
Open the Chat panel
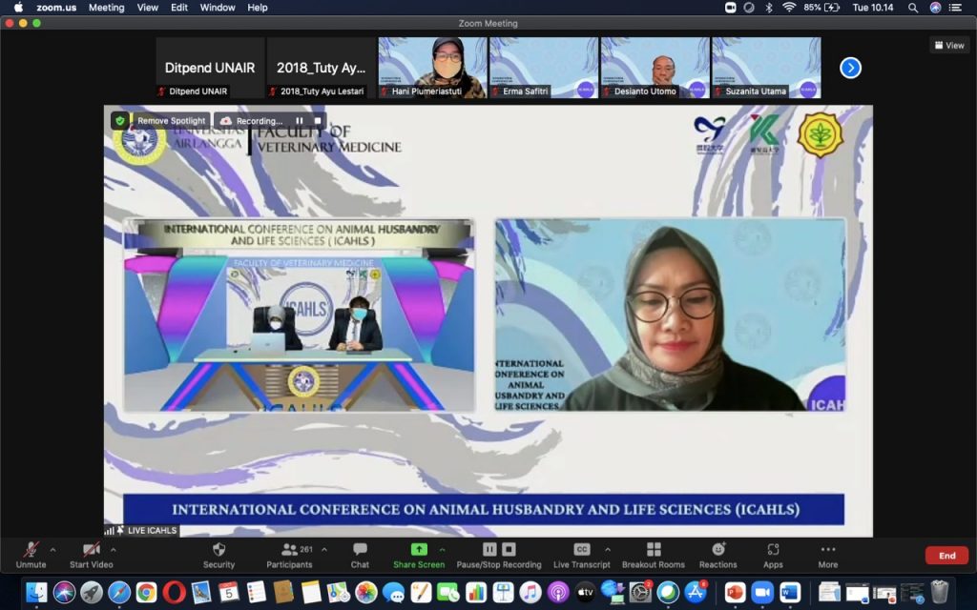pyautogui.click(x=360, y=550)
